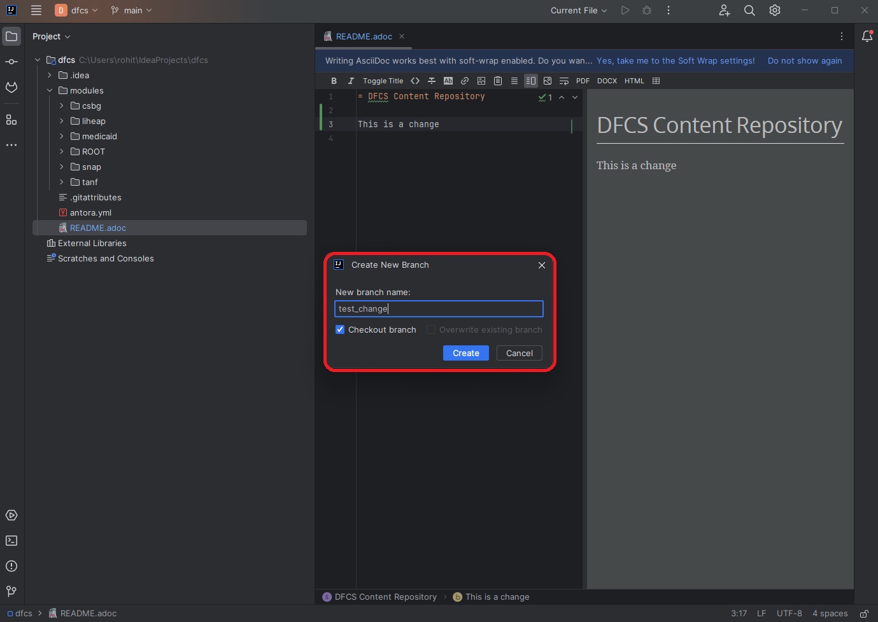Click the Toggle Title button

383,81
